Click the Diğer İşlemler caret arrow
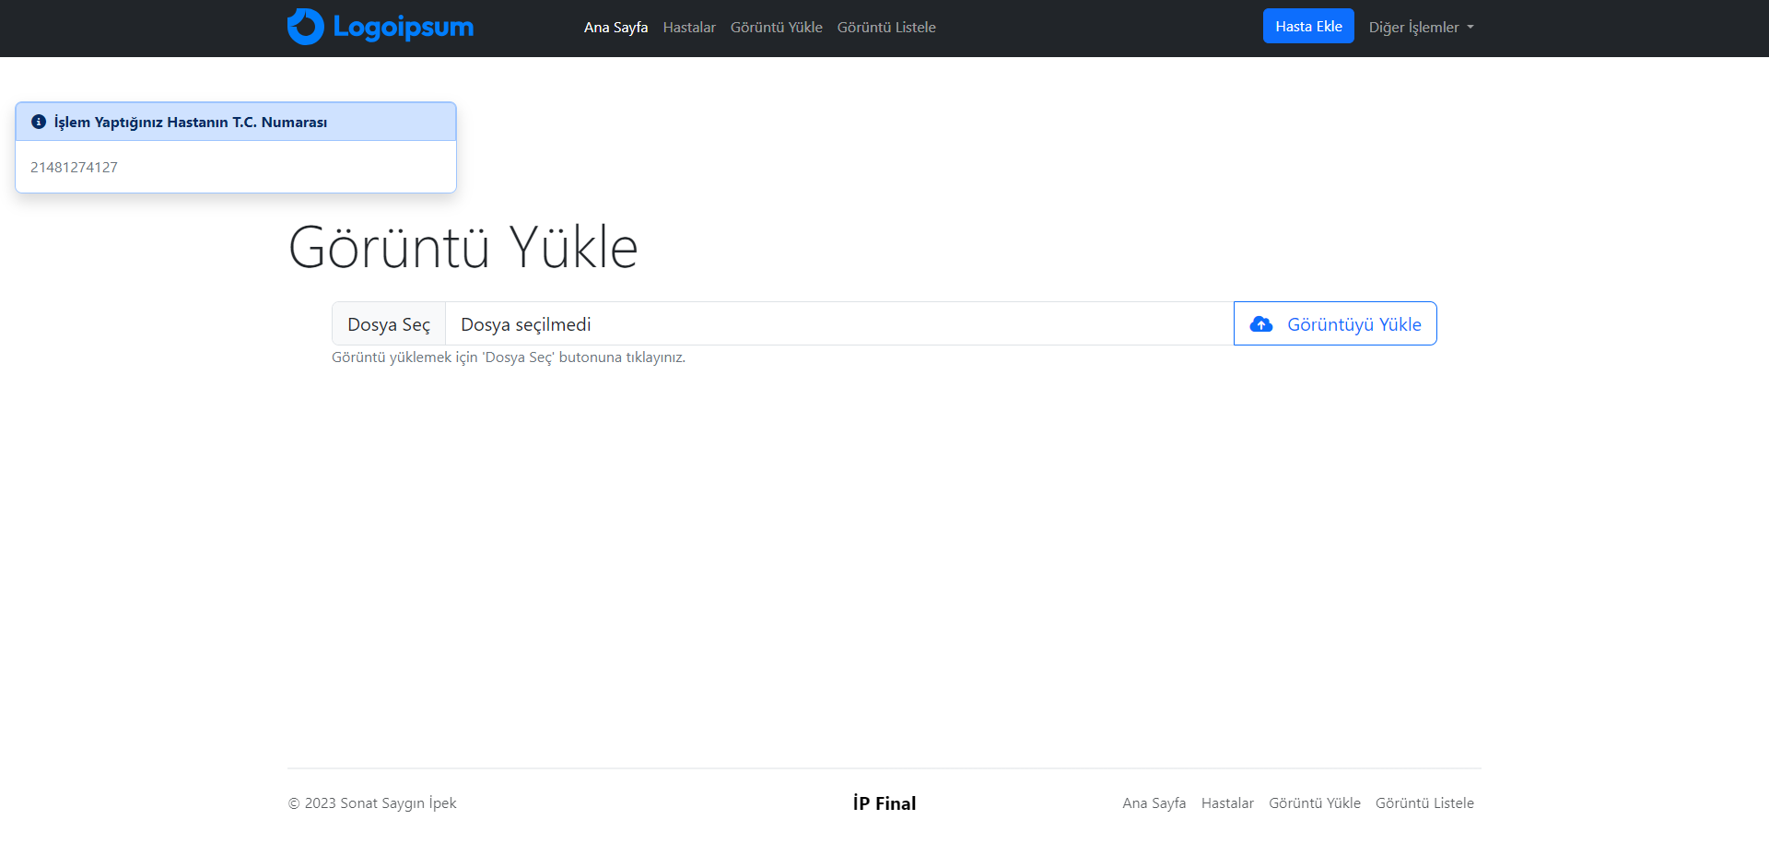1769x855 pixels. [x=1471, y=28]
